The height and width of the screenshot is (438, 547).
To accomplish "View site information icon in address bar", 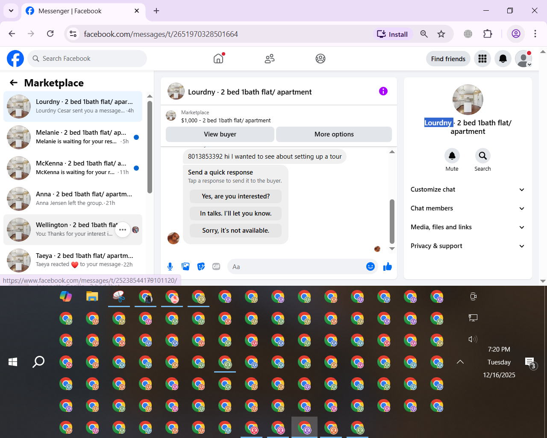I will pyautogui.click(x=73, y=34).
